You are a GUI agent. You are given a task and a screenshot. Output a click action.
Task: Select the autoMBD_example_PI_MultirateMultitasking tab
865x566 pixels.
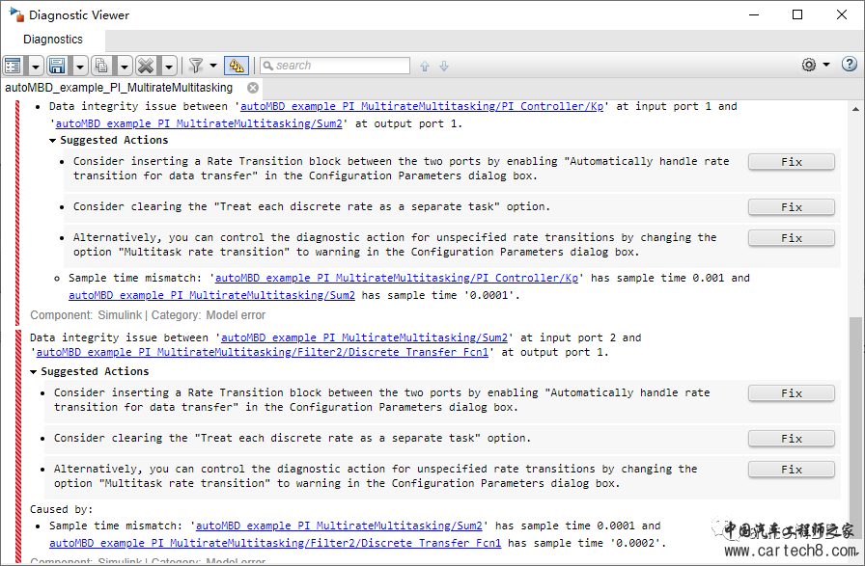coord(119,88)
